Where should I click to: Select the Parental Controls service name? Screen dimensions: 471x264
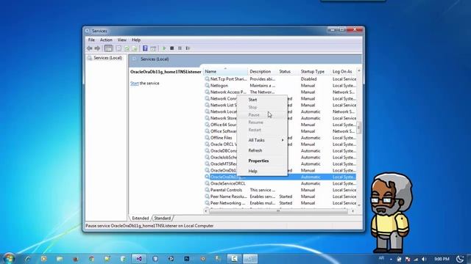coord(226,190)
